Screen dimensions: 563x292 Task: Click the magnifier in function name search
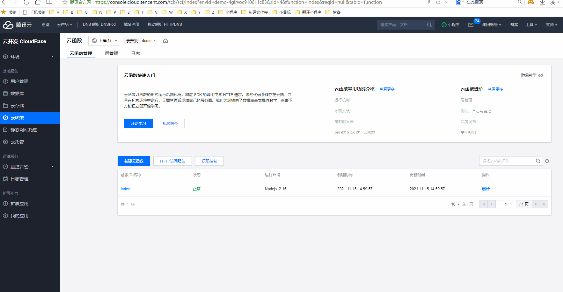pyautogui.click(x=538, y=161)
